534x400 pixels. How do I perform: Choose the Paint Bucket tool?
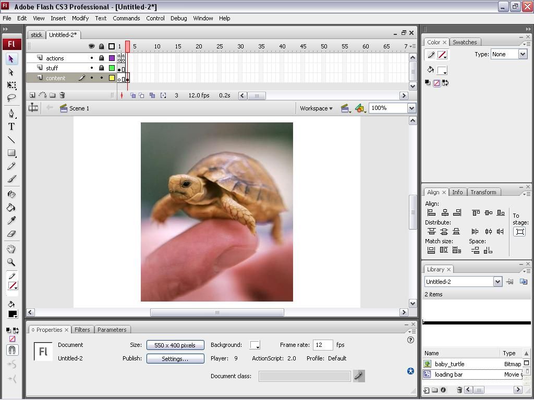(x=11, y=207)
